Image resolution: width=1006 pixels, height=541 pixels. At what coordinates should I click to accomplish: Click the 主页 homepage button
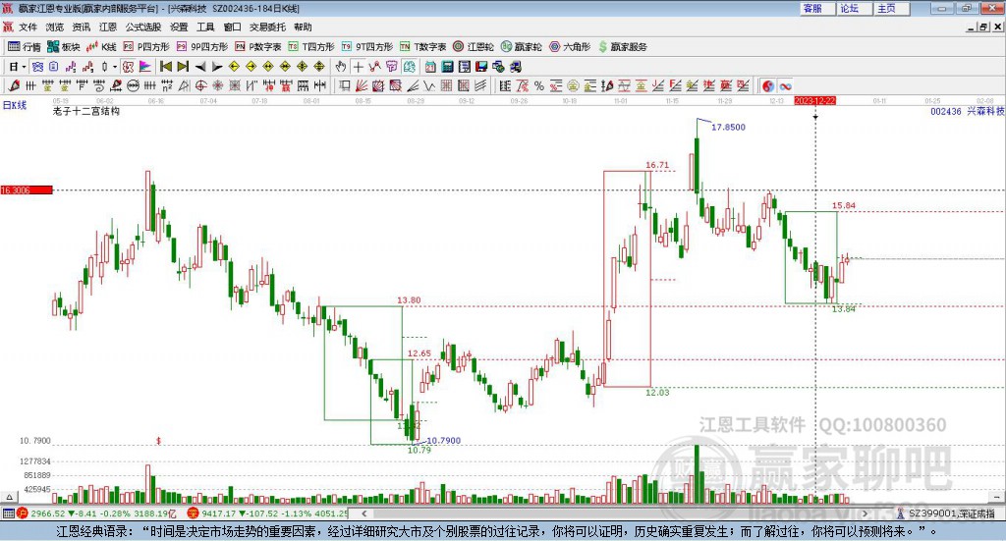tap(892, 8)
